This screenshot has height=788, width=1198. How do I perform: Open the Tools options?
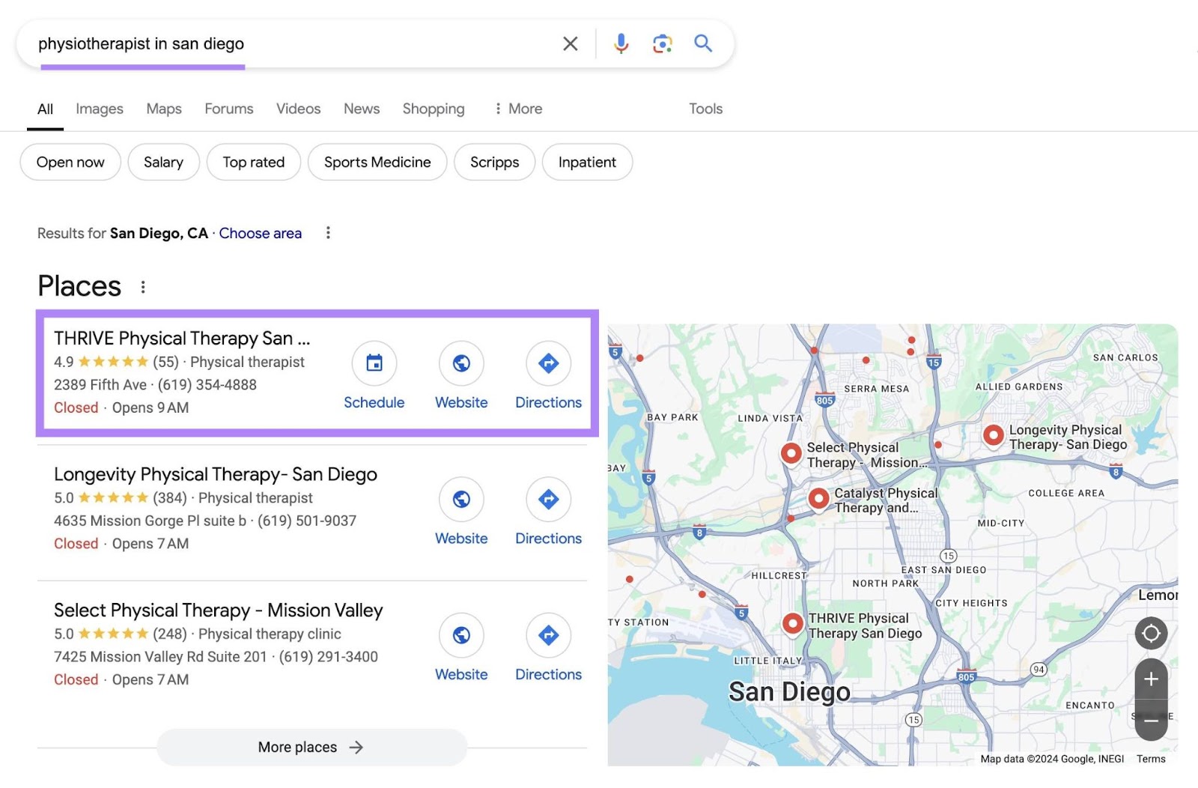705,109
